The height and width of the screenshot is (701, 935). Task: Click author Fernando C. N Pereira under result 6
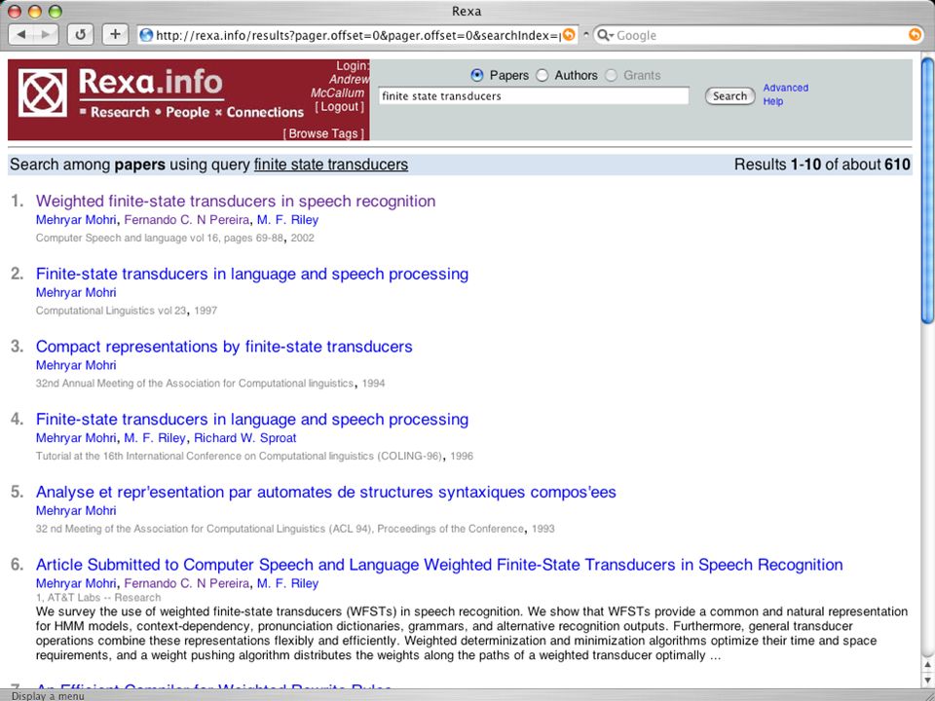click(x=187, y=583)
